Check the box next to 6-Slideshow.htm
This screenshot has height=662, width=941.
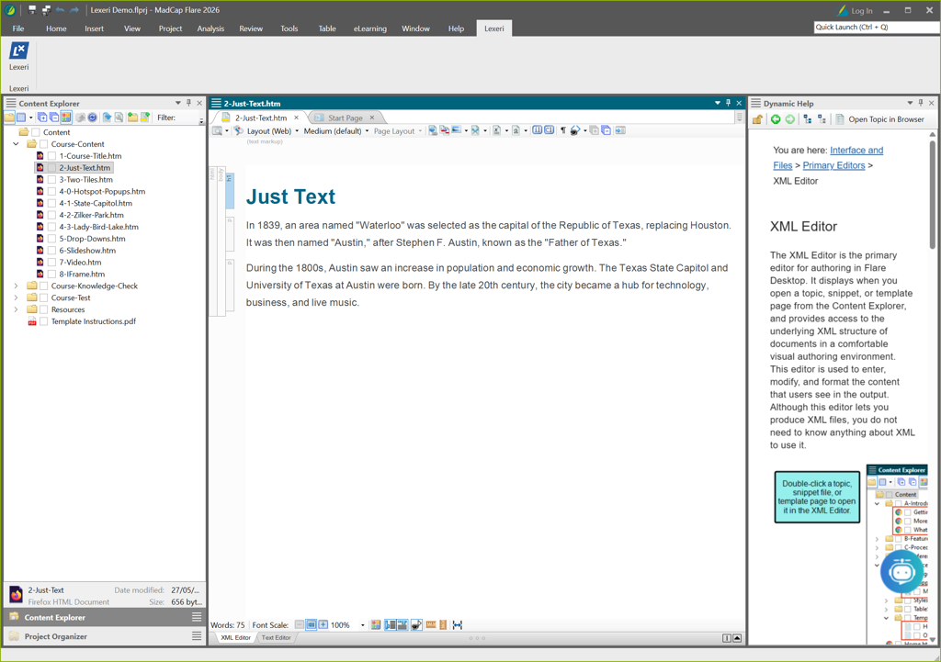[x=51, y=251]
